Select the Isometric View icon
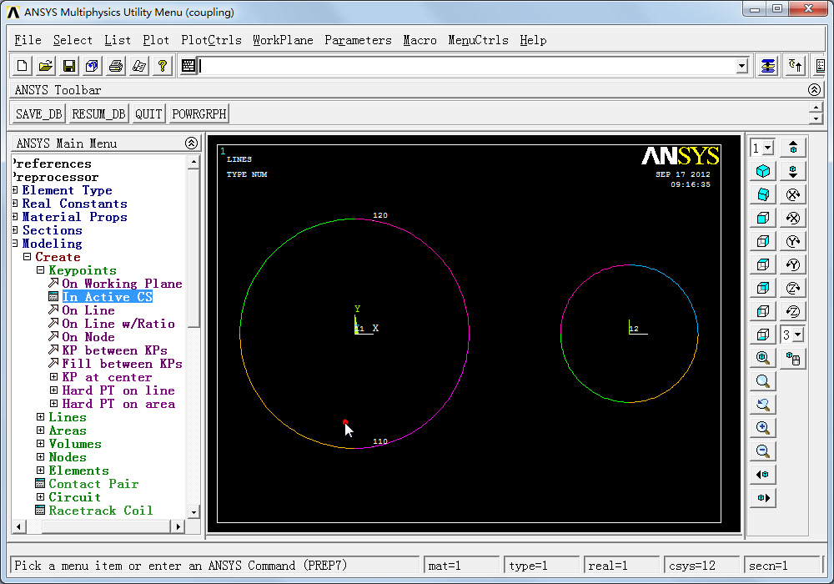834x584 pixels. [762, 171]
